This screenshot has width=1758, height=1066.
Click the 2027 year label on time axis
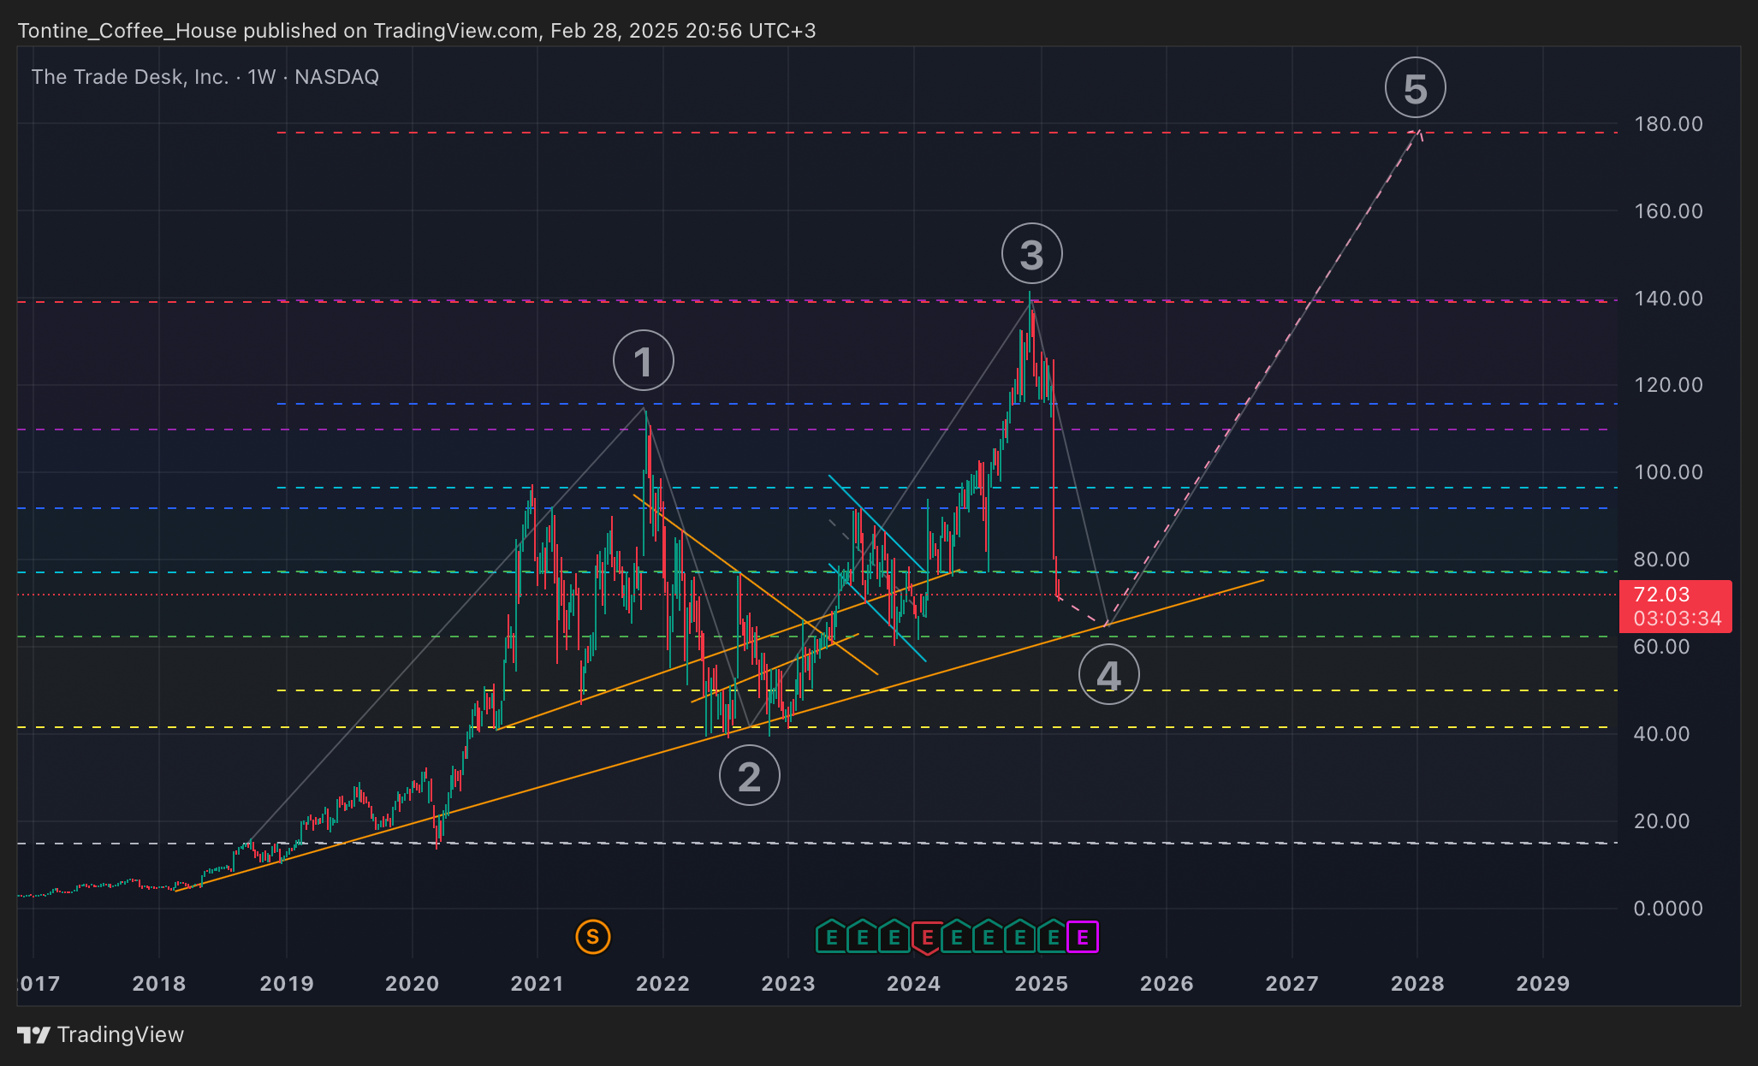pos(1292,984)
